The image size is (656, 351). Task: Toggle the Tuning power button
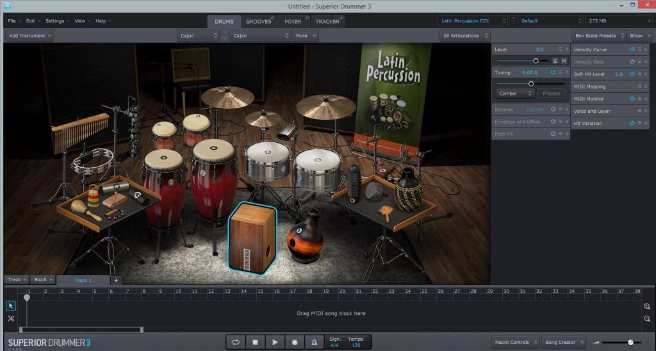[553, 72]
